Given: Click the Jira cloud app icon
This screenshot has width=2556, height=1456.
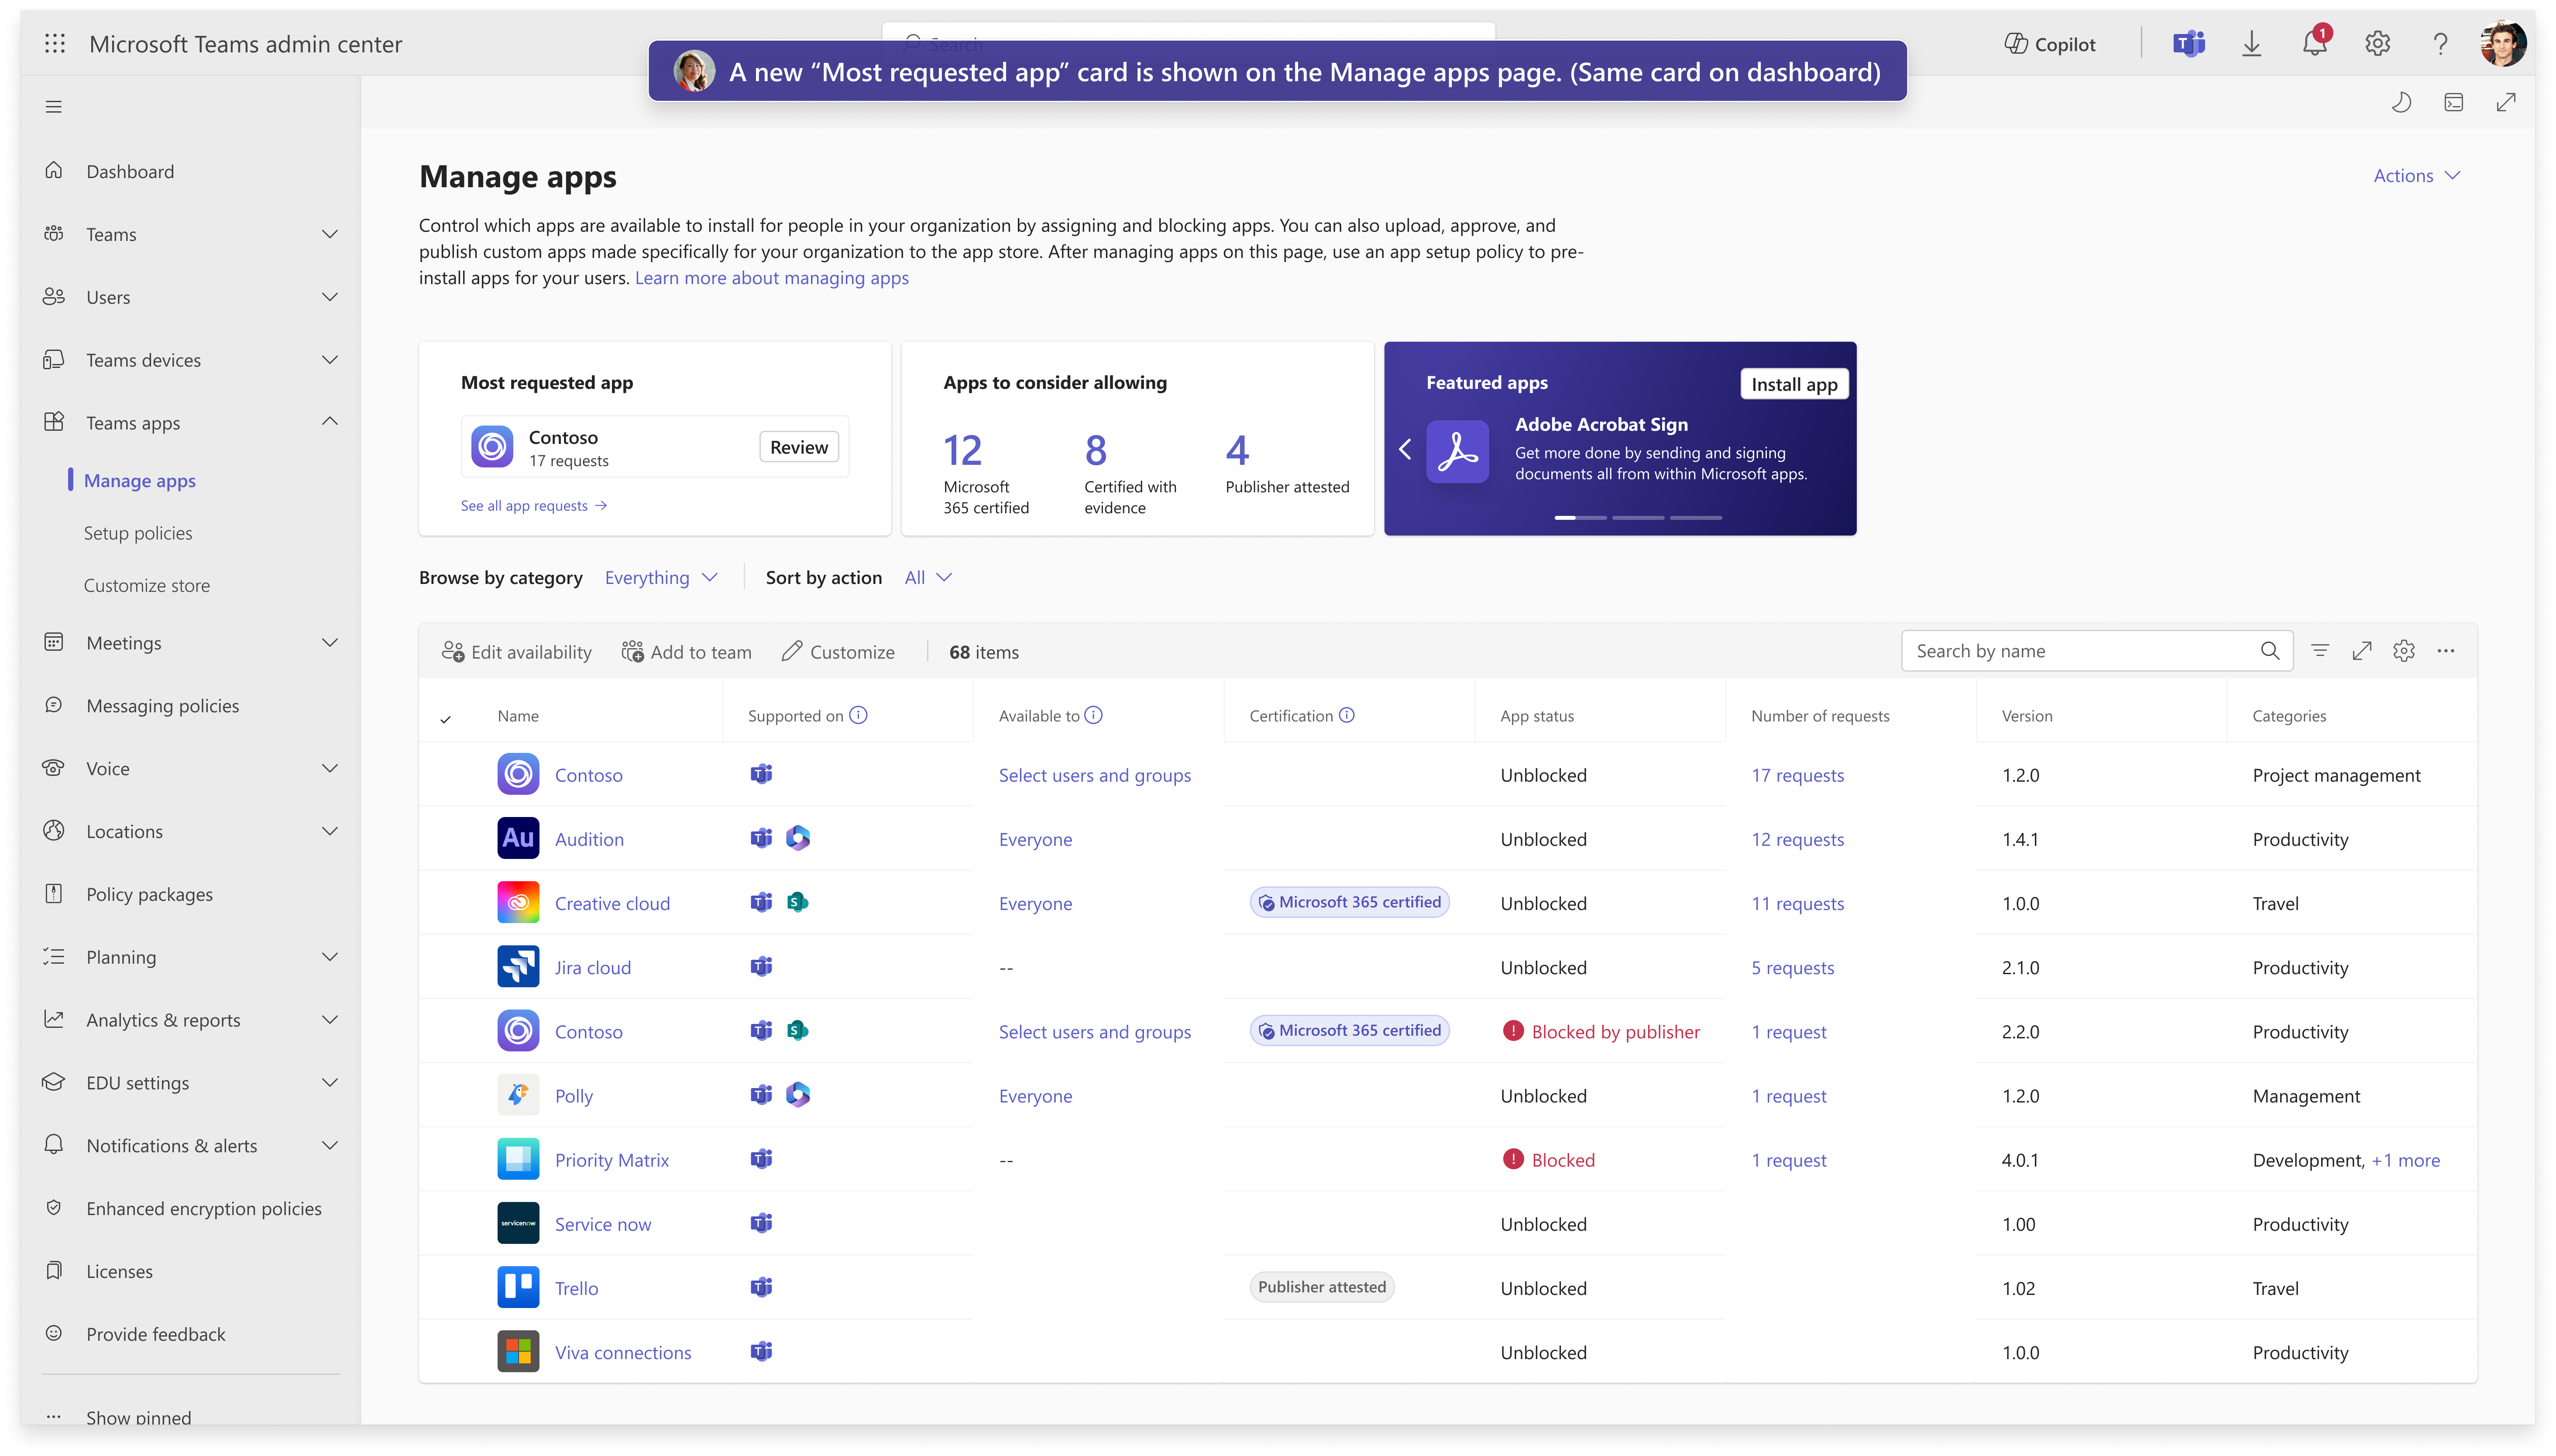Looking at the screenshot, I should 518,966.
